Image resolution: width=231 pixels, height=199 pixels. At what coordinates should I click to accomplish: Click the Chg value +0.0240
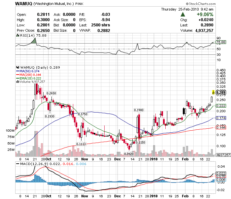click(206, 20)
